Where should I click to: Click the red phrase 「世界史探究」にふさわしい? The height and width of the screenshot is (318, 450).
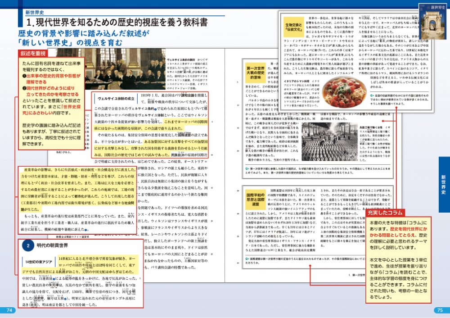tap(51, 110)
